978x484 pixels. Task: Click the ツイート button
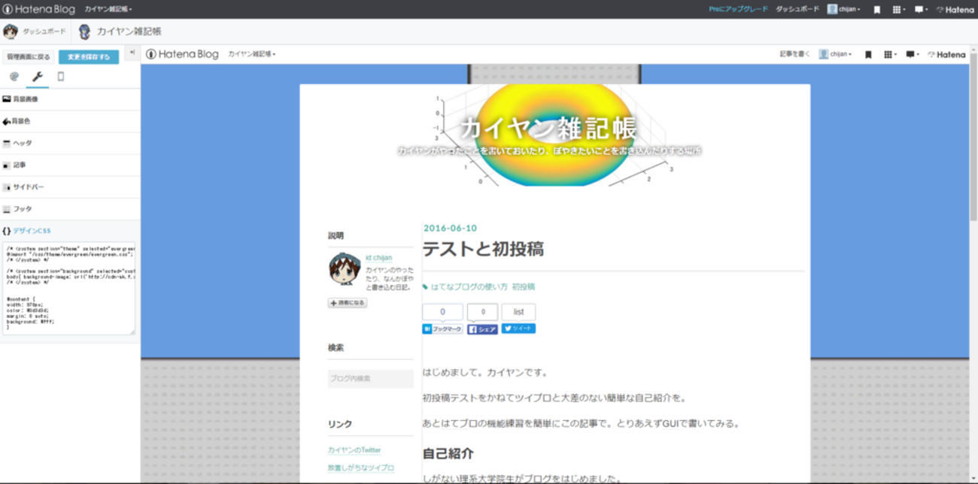518,328
